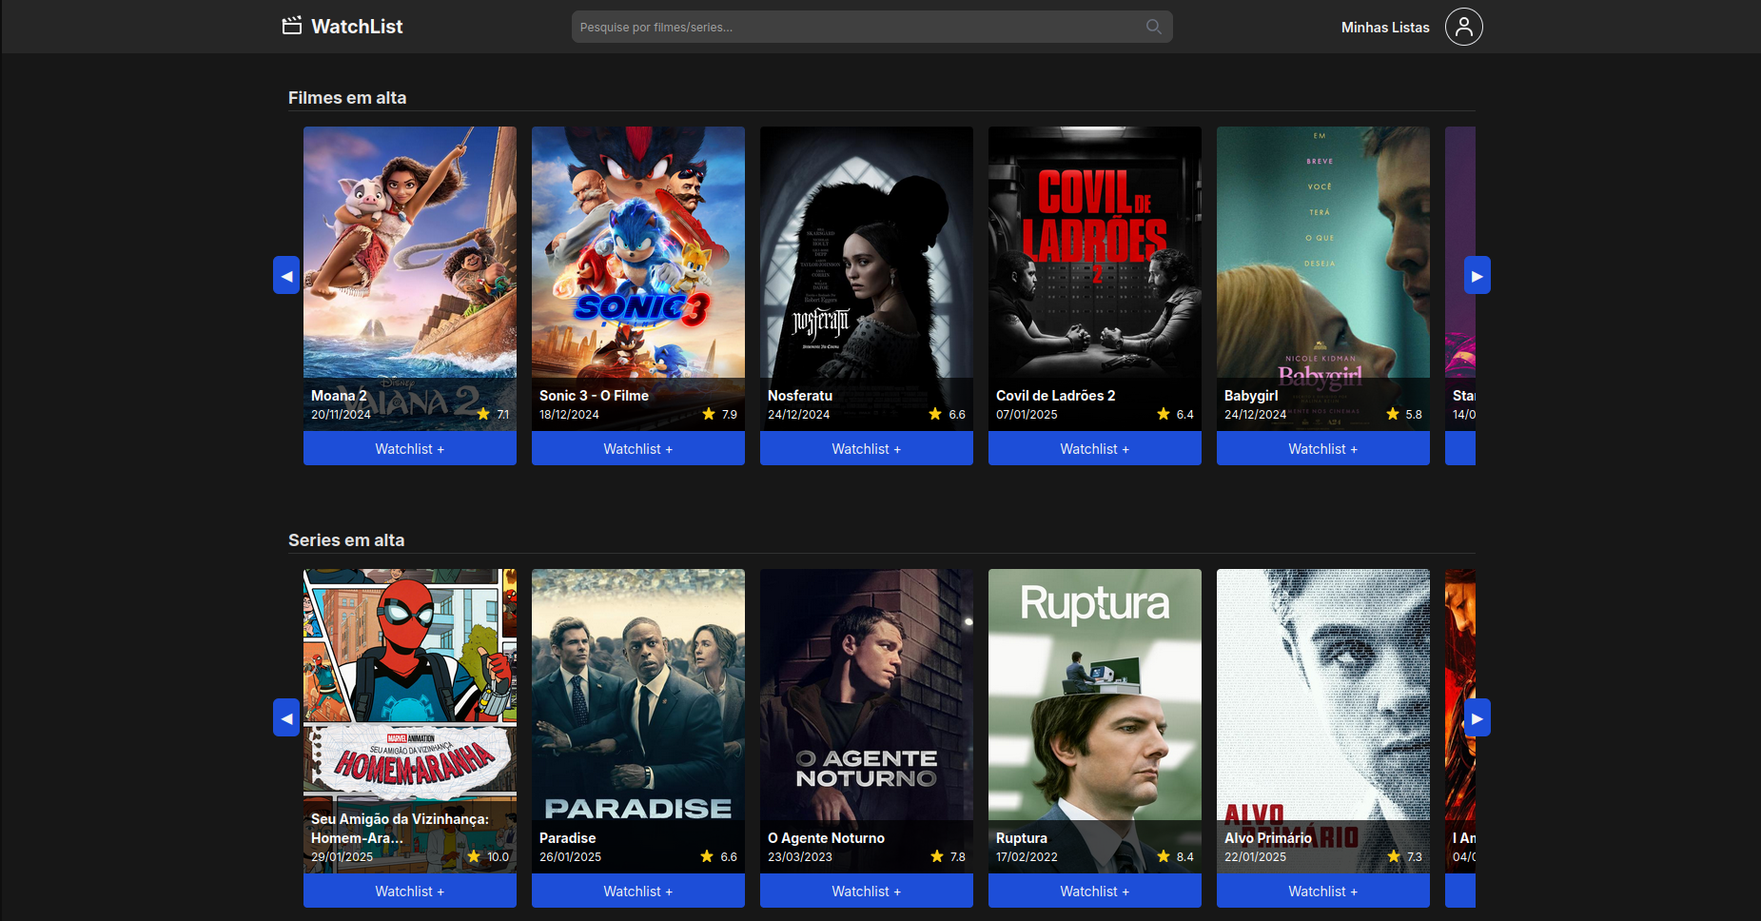Open the user profile avatar icon
This screenshot has width=1761, height=921.
[x=1463, y=27]
